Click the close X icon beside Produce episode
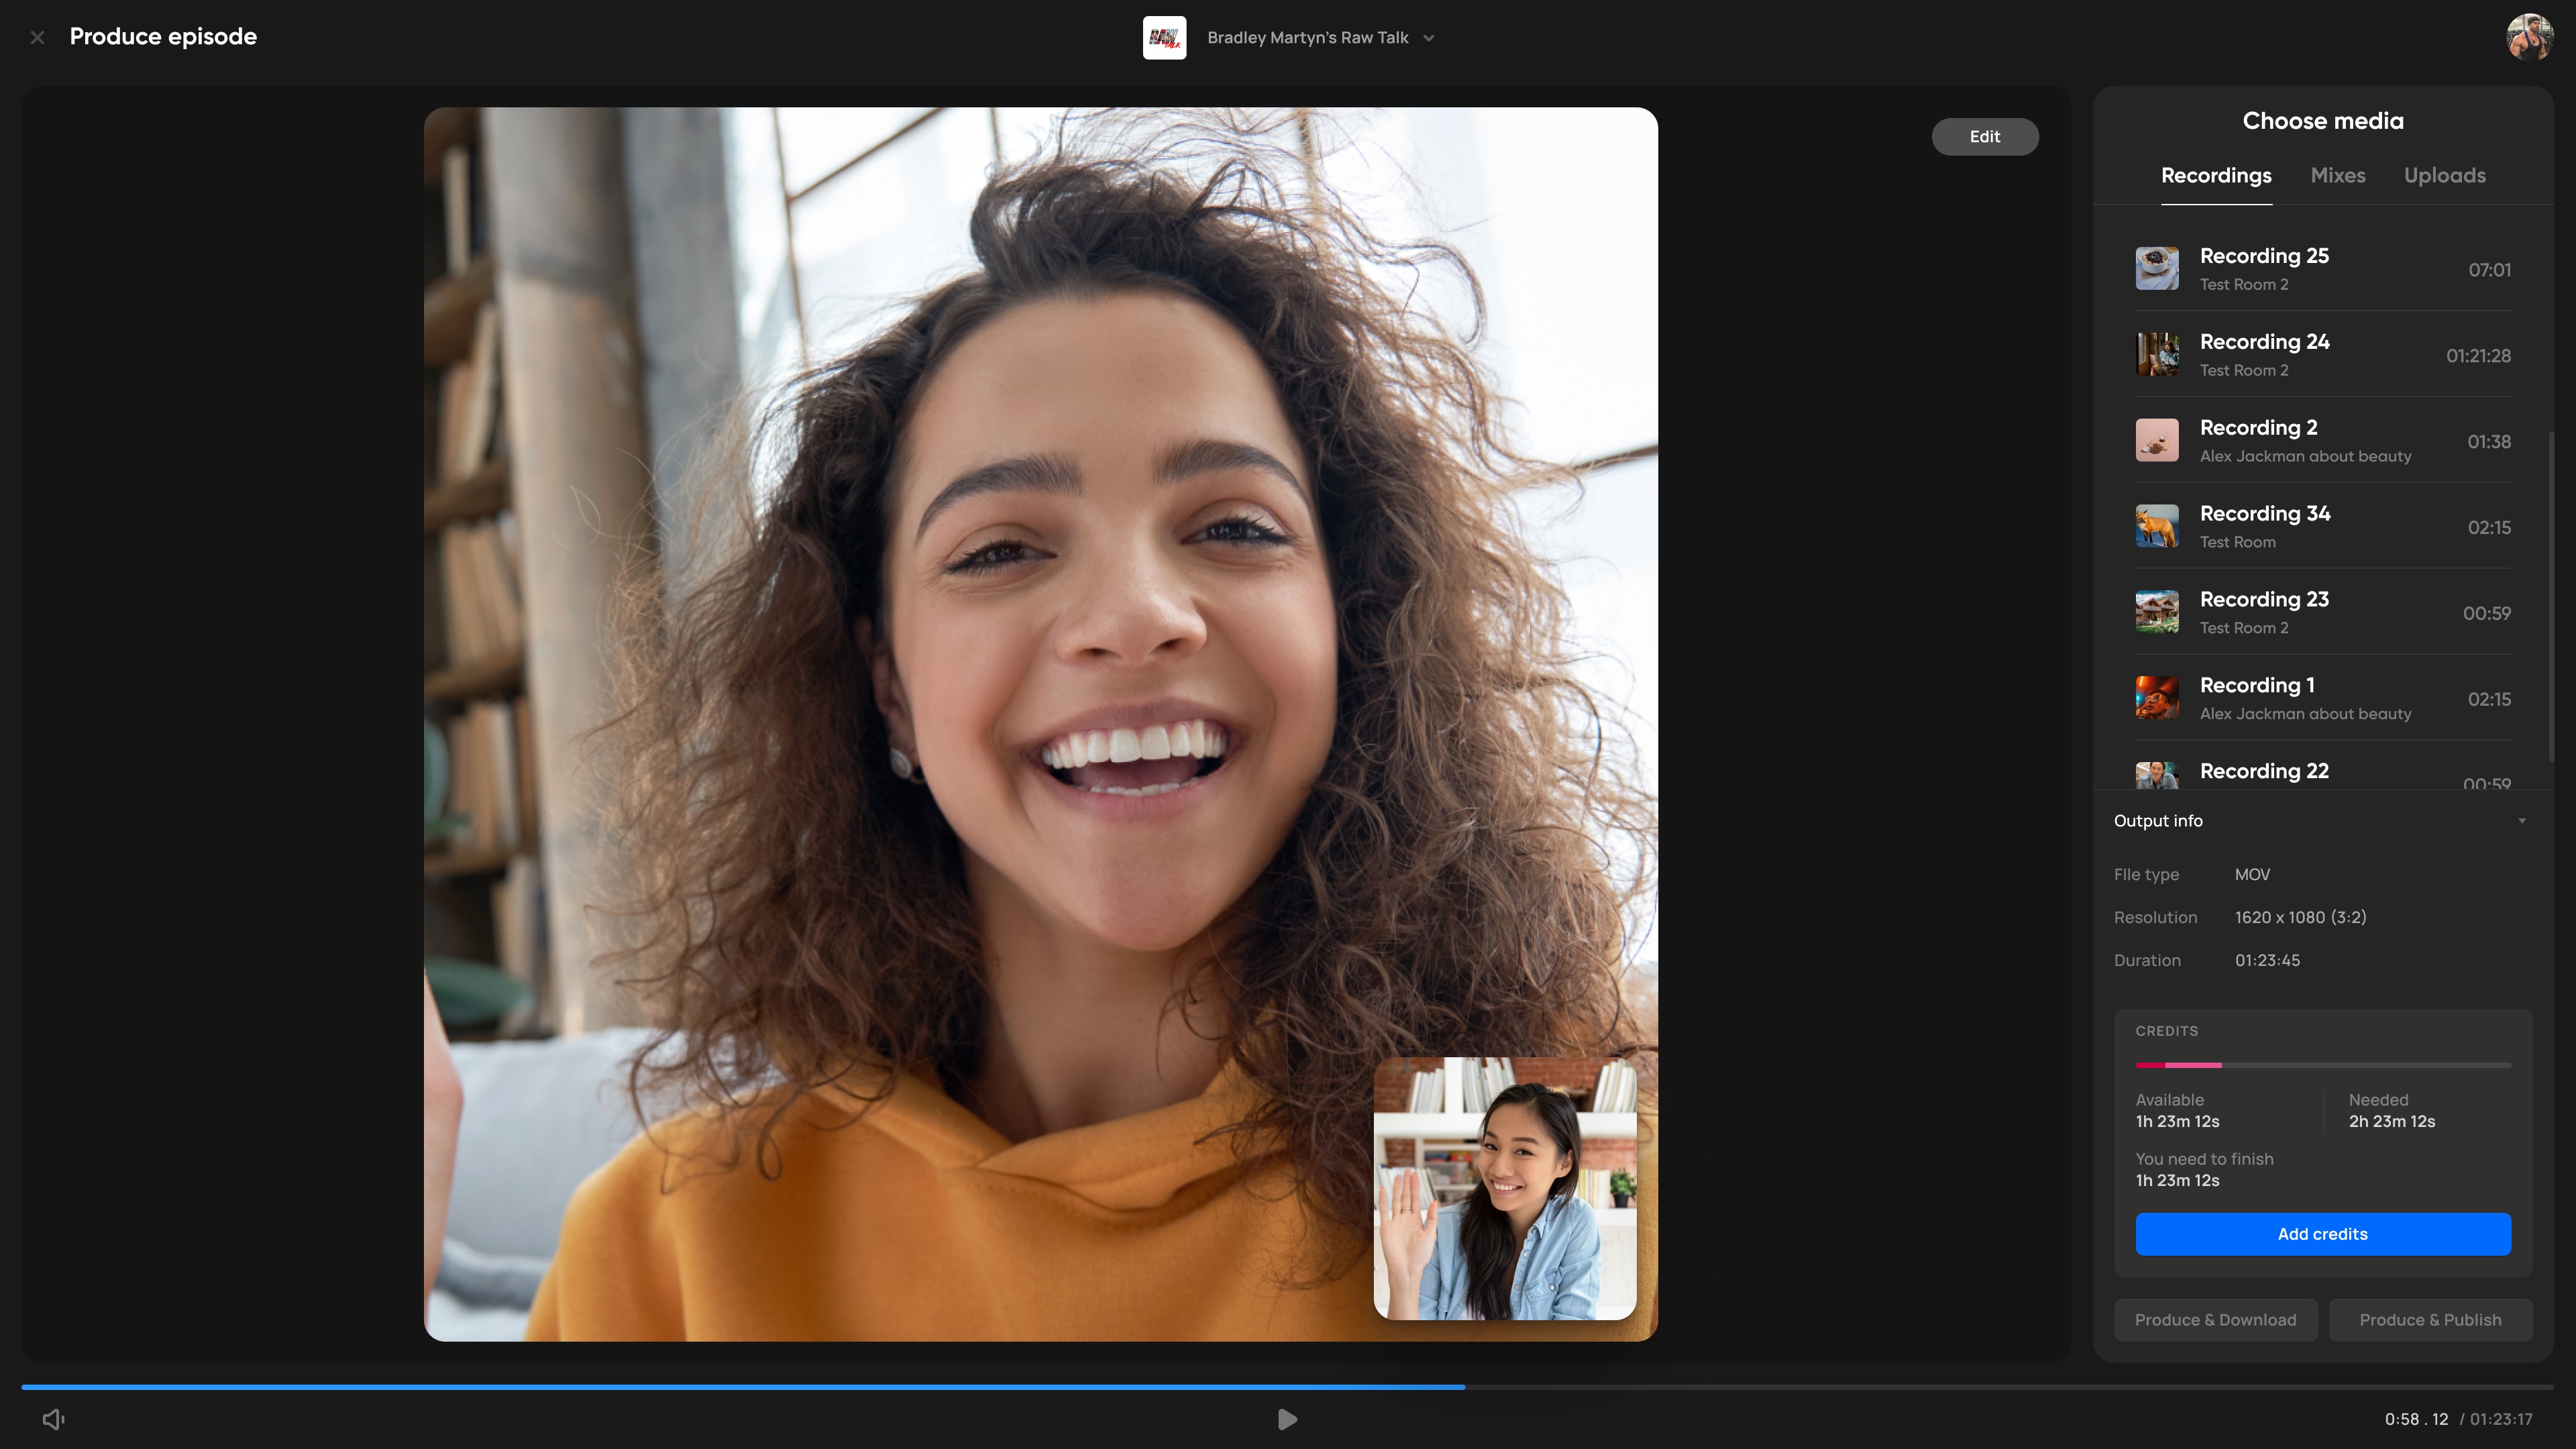 pos(37,38)
